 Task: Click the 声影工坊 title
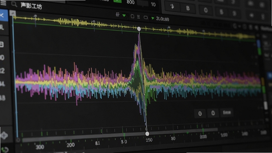(31, 6)
